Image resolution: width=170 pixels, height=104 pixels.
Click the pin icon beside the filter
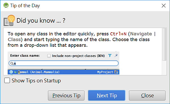pyautogui.click(x=116, y=56)
